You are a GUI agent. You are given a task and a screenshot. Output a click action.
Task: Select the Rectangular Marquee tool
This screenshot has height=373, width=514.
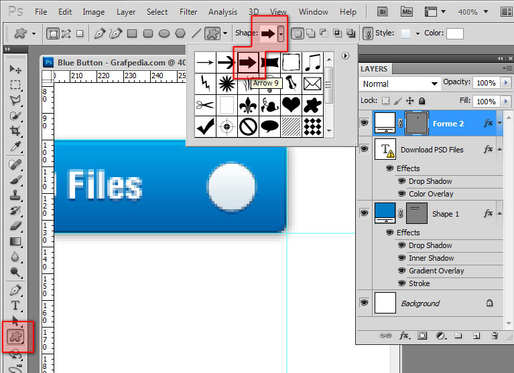[15, 85]
